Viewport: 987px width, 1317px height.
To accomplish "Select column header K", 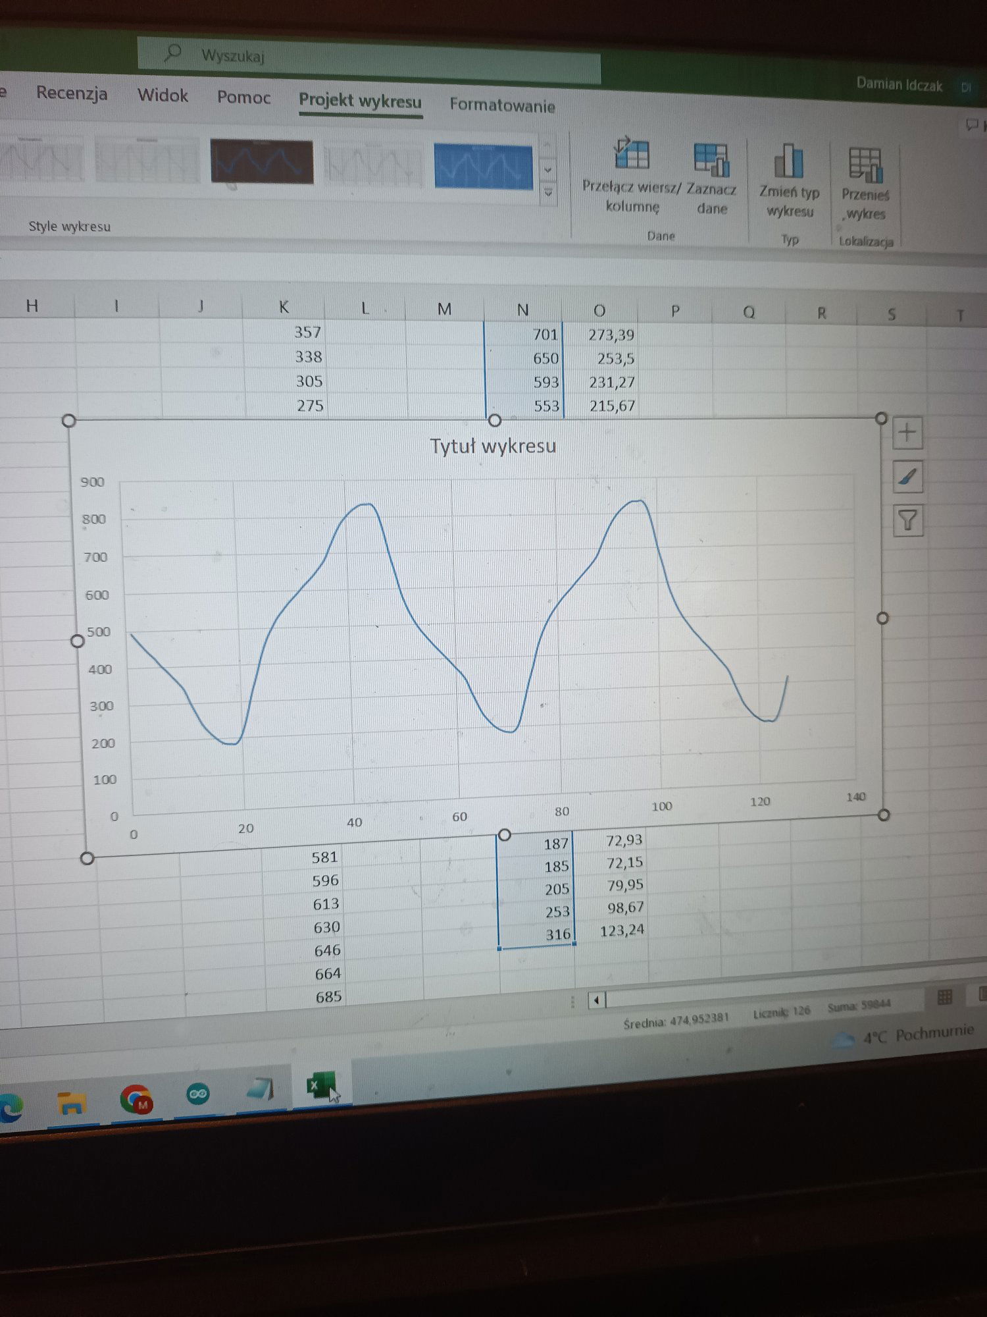I will point(284,307).
